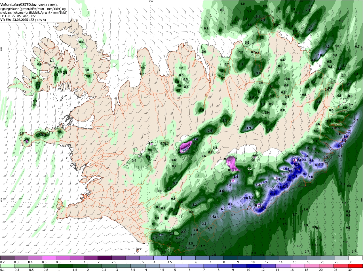The image size is (363, 272).
Task: Pick the gray-green 3–3.5 swatch in lower scale
Action: point(124,266)
